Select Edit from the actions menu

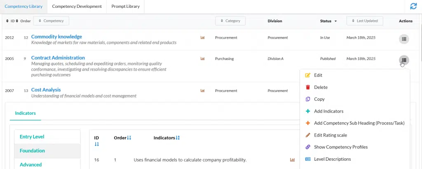pos(318,75)
